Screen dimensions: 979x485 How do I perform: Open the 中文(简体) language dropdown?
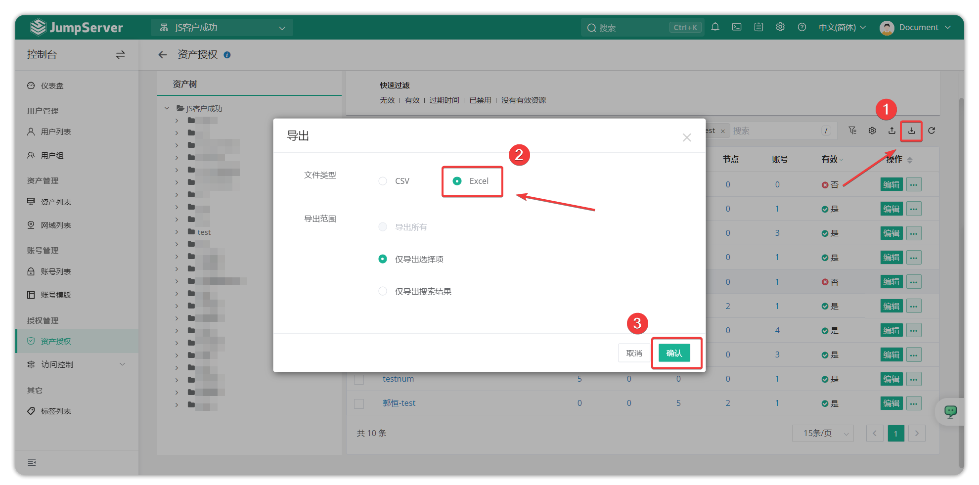tap(842, 27)
